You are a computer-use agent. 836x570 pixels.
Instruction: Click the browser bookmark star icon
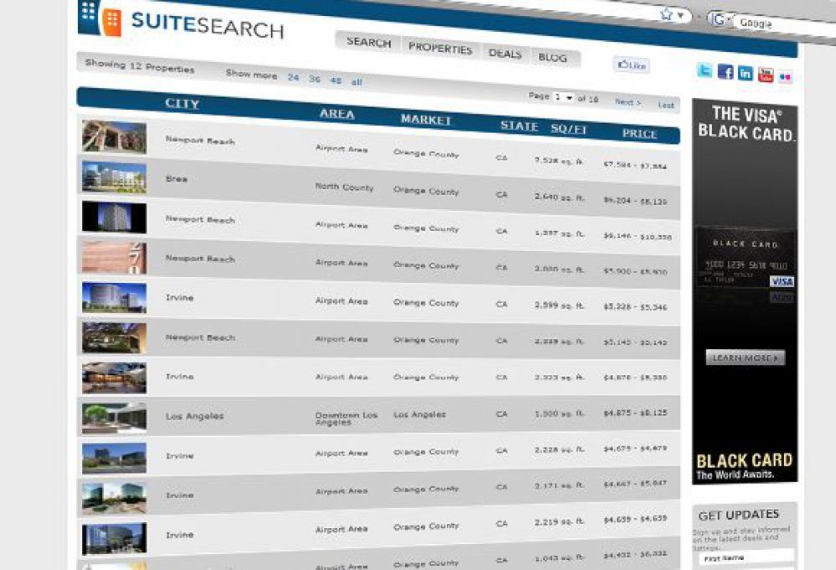[x=666, y=14]
